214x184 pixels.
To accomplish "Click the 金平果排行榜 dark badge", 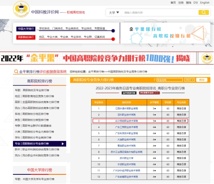I will tap(129, 93).
